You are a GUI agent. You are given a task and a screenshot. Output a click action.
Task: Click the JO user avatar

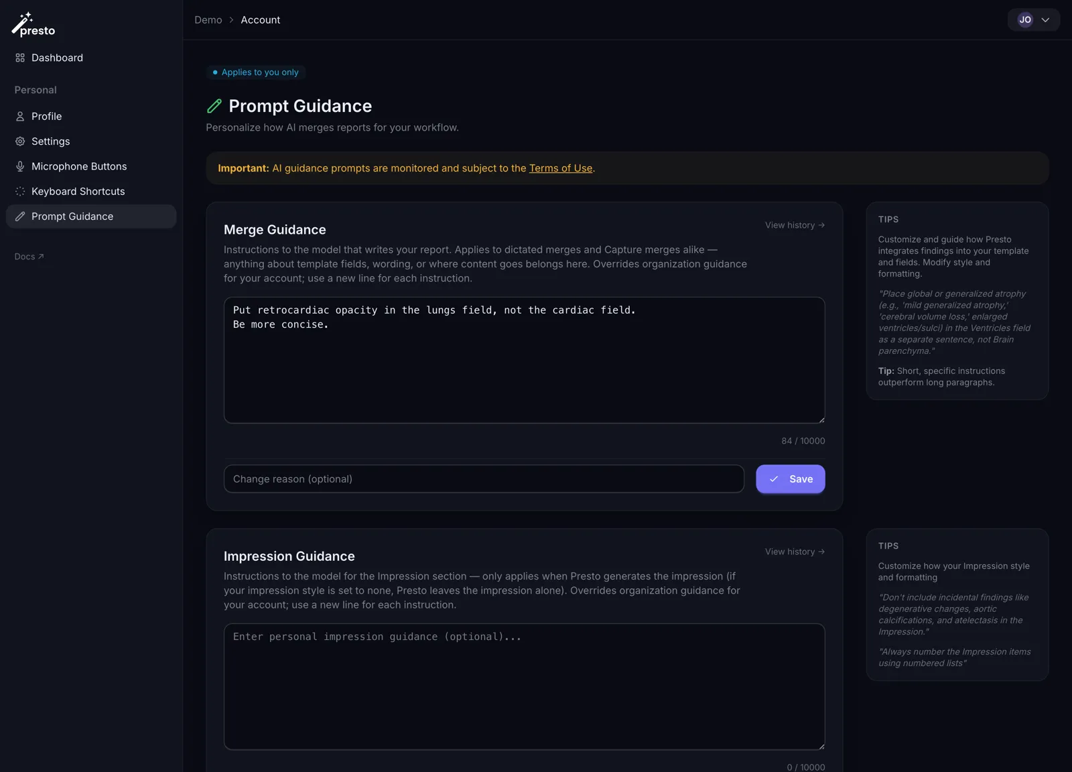pyautogui.click(x=1025, y=20)
